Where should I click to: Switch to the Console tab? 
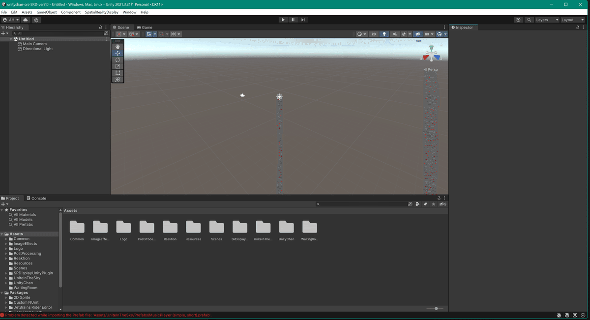click(36, 198)
